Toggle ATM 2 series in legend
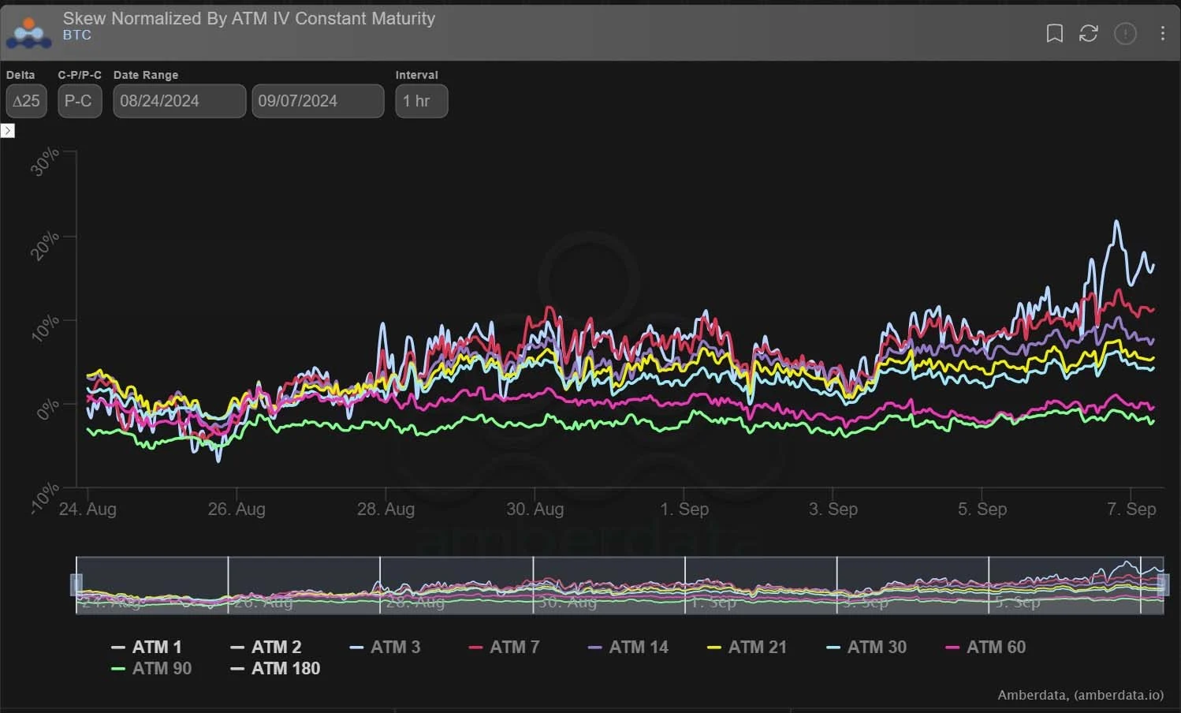This screenshot has height=713, width=1181. click(x=266, y=647)
